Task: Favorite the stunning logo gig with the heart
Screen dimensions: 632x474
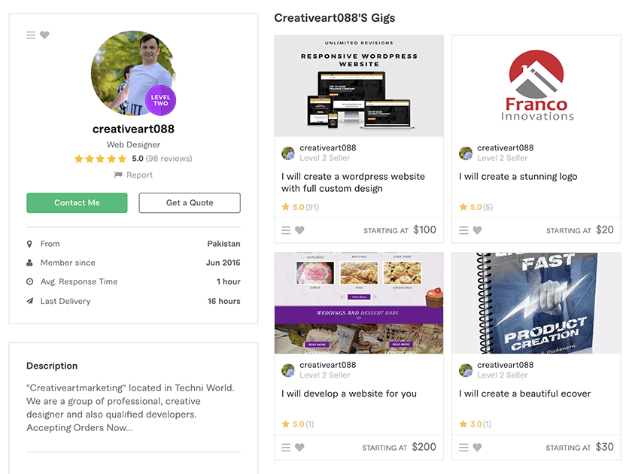Action: (477, 230)
